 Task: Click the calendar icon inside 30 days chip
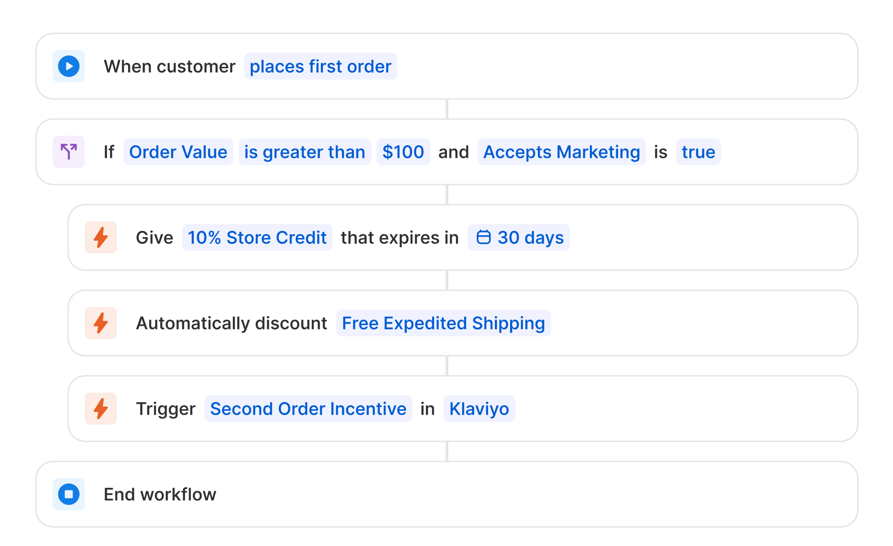coord(484,238)
